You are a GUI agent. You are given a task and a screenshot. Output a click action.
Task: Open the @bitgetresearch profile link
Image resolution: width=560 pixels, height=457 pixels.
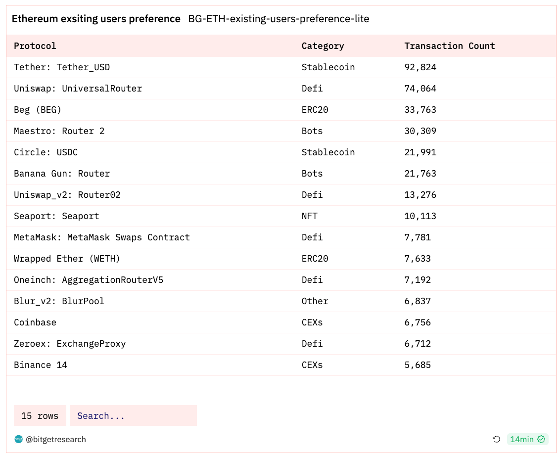pos(56,439)
